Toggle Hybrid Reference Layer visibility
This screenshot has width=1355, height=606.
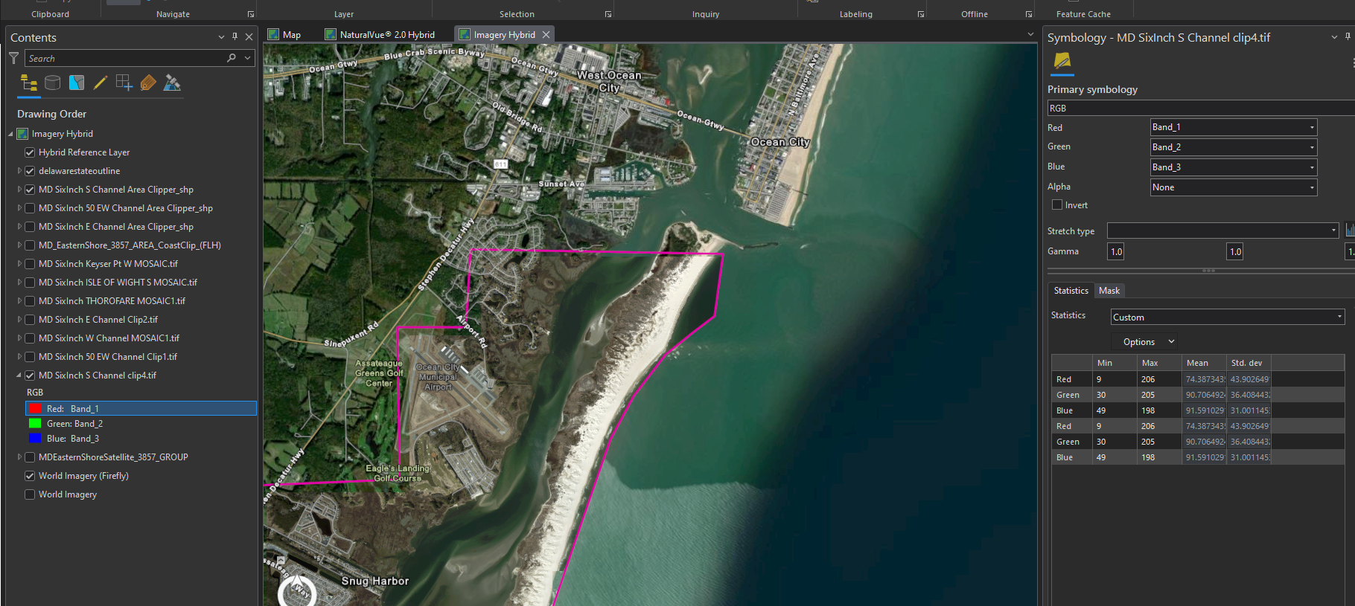click(x=30, y=152)
